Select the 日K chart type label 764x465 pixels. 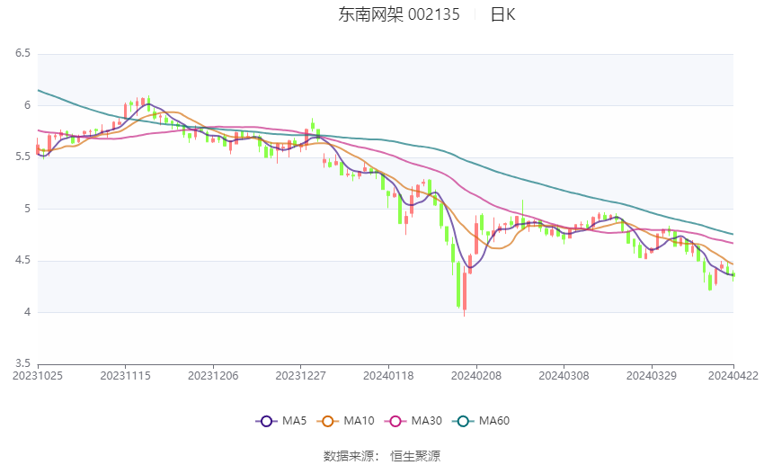[502, 14]
